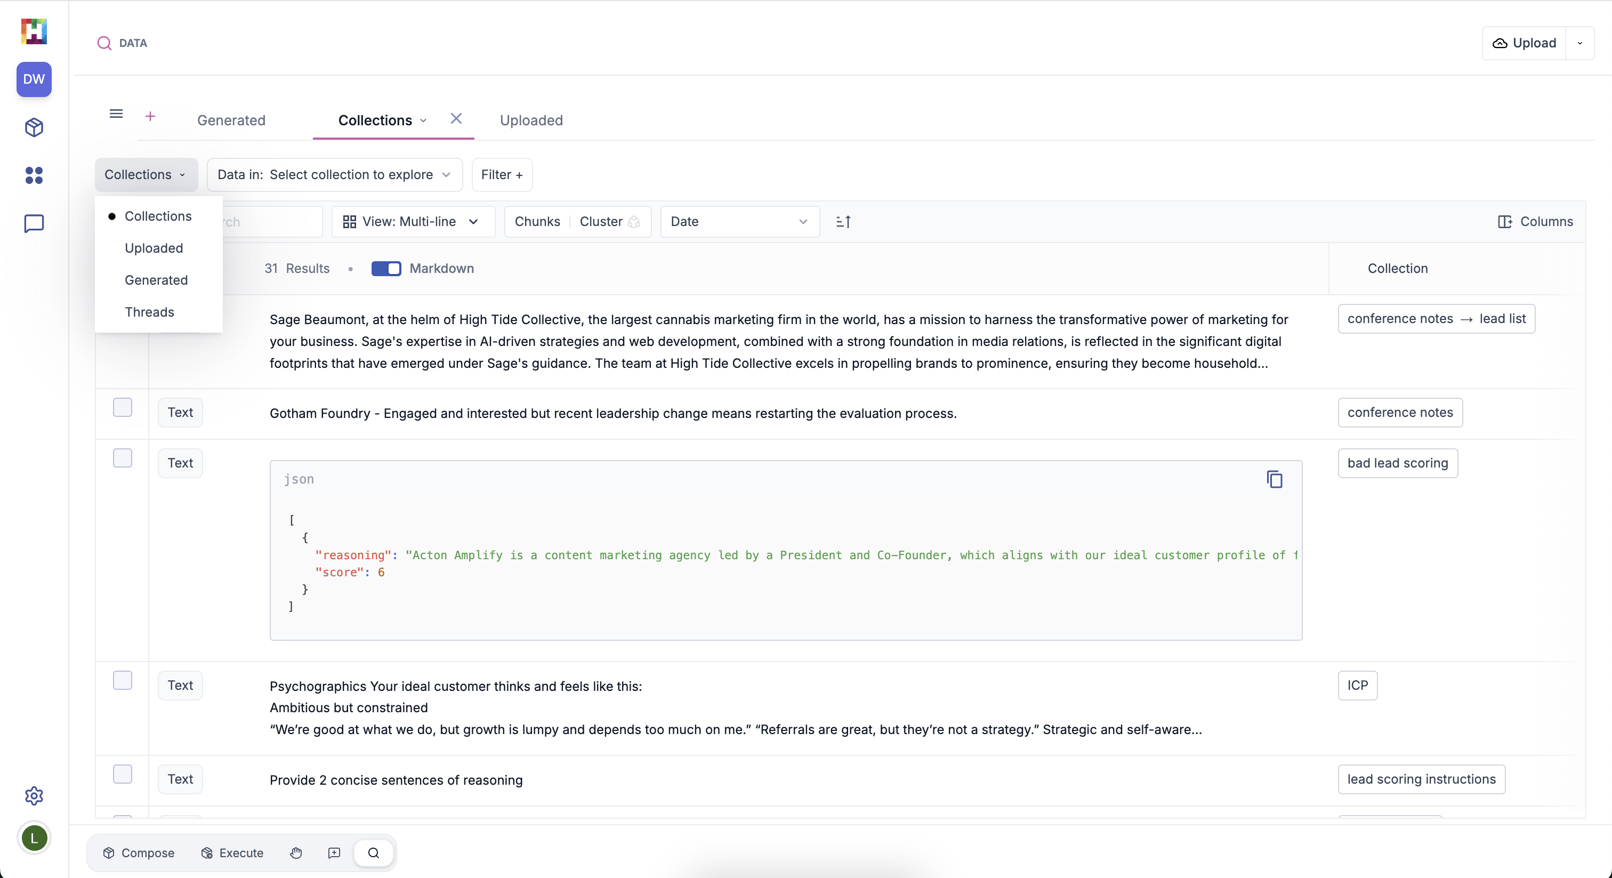This screenshot has height=878, width=1612.
Task: Open the chat icon in left sidebar
Action: click(x=34, y=223)
